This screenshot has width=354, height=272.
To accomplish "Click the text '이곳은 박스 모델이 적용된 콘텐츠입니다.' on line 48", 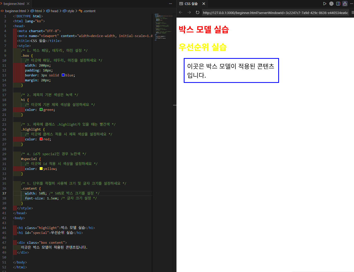I will (x=54, y=247).
